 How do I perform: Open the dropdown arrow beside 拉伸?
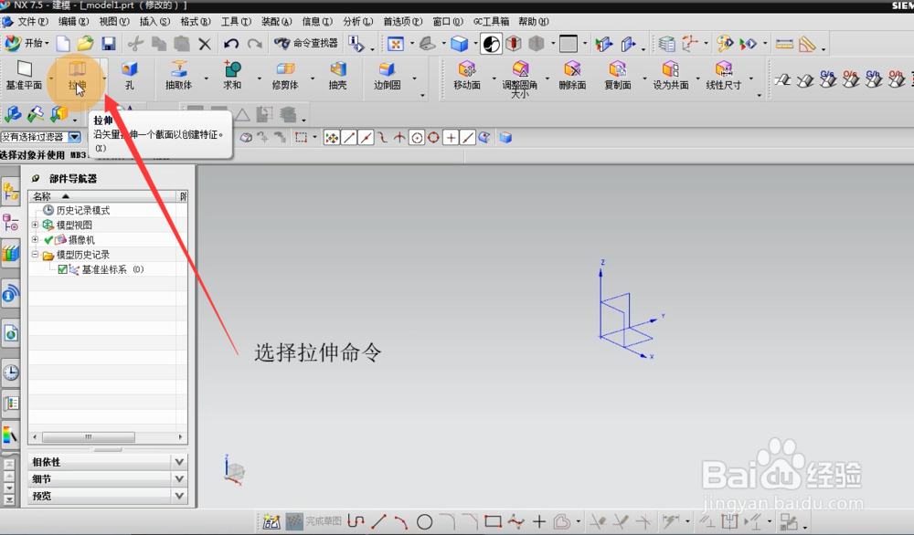(104, 78)
